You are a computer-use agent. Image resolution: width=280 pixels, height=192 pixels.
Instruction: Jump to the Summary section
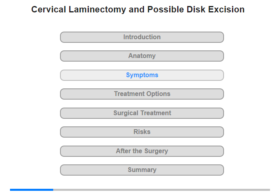(x=142, y=170)
